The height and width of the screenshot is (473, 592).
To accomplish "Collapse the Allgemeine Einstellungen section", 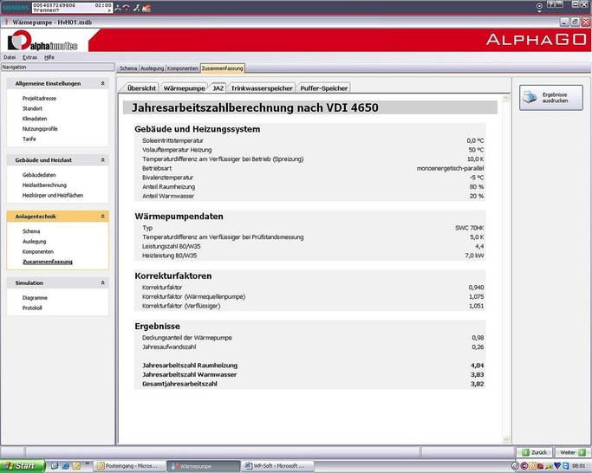I will point(103,83).
